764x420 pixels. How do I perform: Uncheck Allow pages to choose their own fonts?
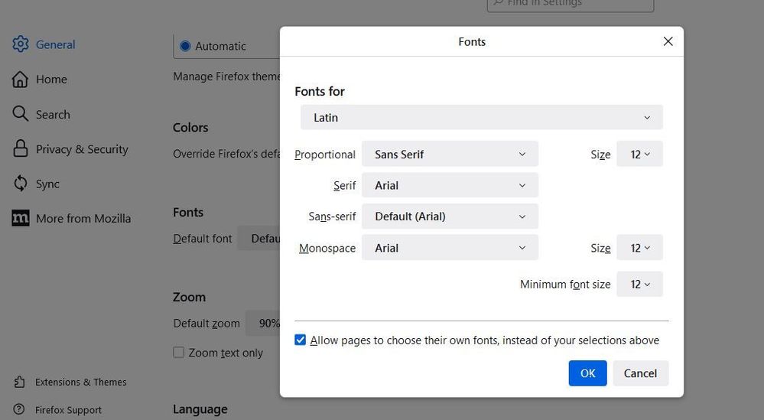coord(301,340)
